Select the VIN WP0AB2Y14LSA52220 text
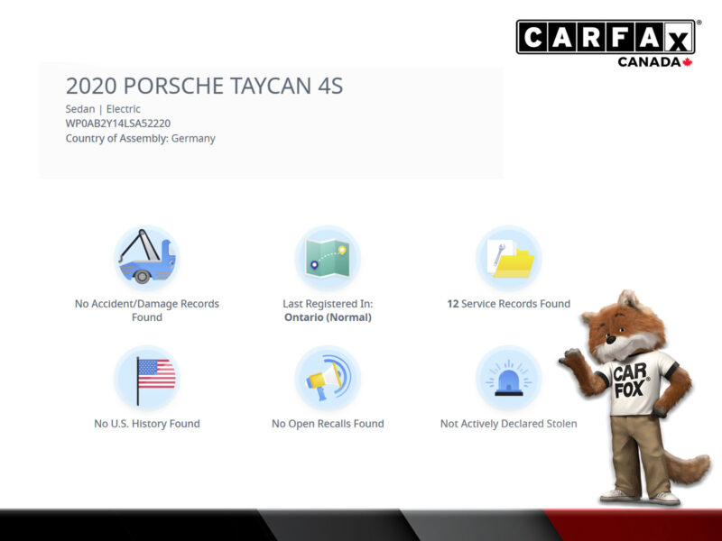This screenshot has width=722, height=541. [118, 124]
